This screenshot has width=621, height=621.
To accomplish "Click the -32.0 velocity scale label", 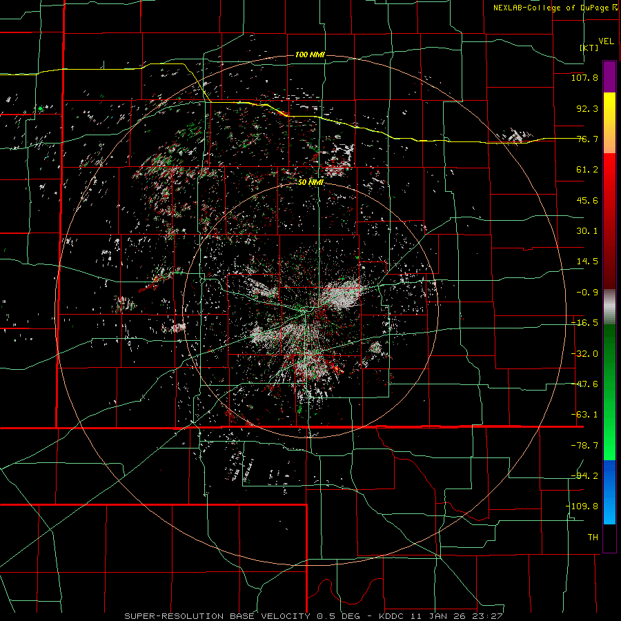I will click(584, 354).
